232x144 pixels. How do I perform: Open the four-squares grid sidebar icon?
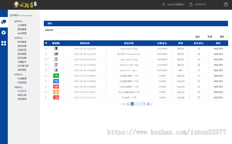(x=4, y=43)
